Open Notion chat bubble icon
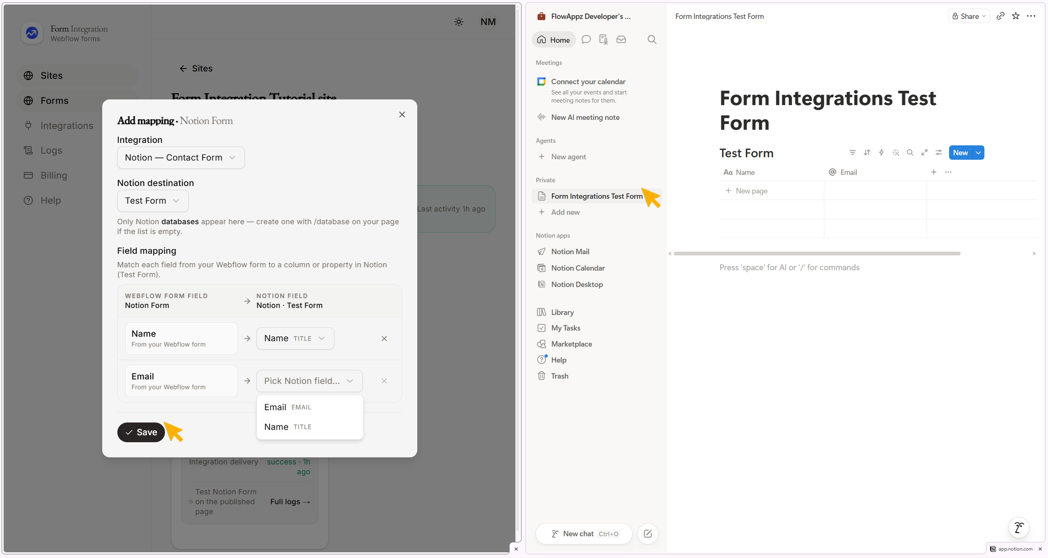This screenshot has width=1048, height=558. [586, 39]
